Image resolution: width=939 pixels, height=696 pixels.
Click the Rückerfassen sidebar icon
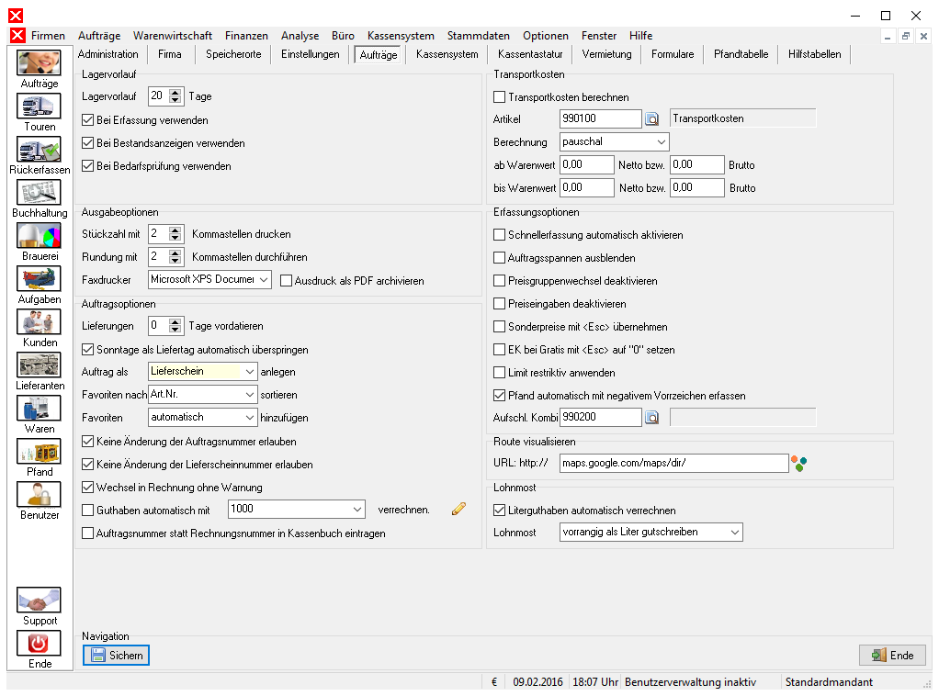[39, 149]
